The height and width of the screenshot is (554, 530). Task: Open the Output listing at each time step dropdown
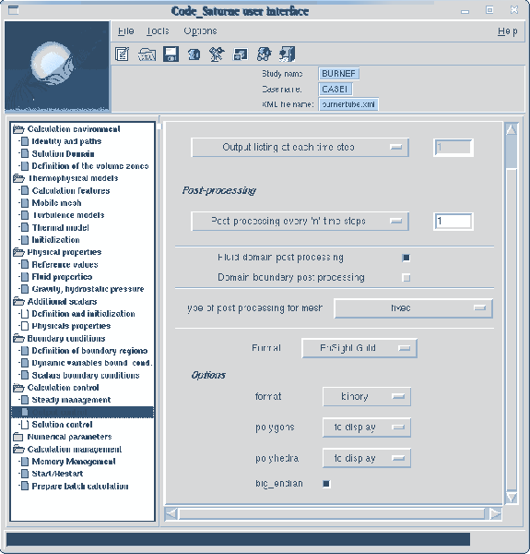[300, 148]
